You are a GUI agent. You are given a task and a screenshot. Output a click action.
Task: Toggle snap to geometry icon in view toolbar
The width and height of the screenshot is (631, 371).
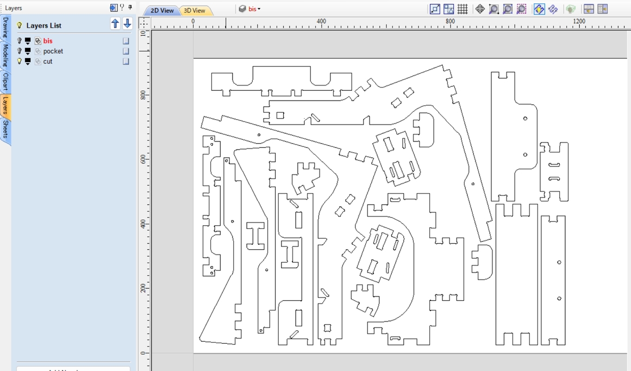coord(435,9)
